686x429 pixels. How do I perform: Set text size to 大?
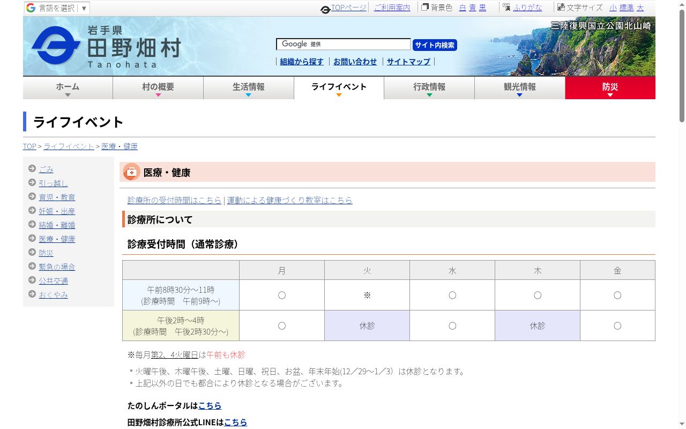(640, 8)
